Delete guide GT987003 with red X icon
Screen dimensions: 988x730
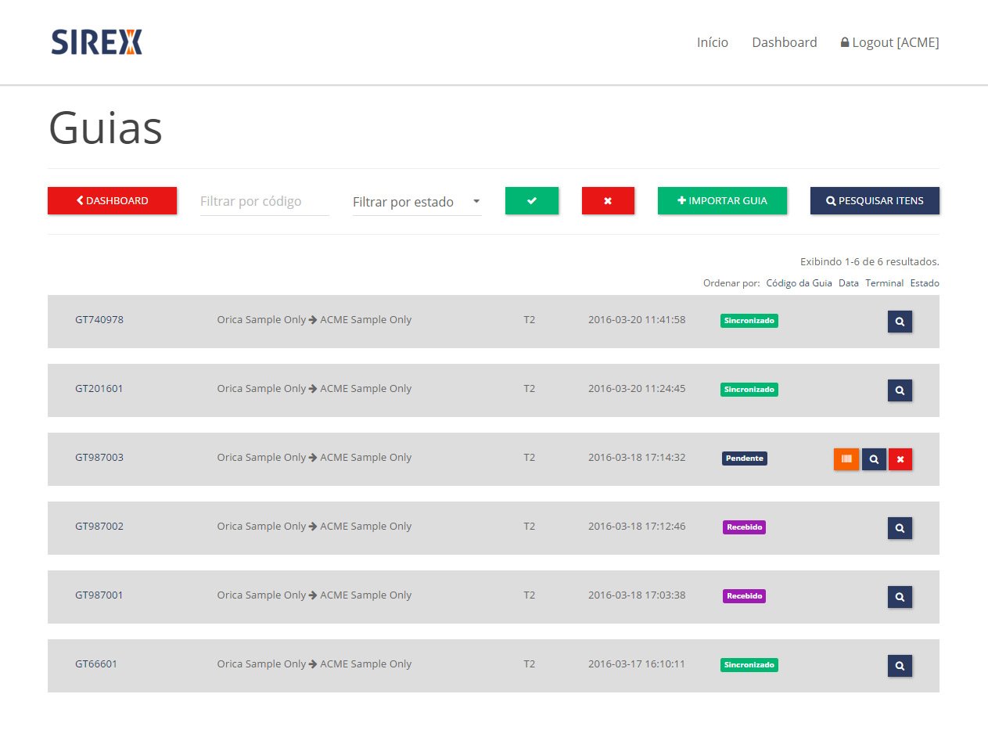tap(900, 459)
